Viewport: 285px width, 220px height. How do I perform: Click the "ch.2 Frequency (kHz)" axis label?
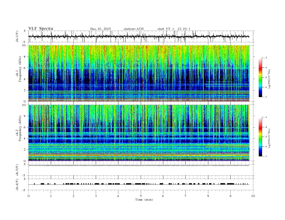[x=19, y=128]
